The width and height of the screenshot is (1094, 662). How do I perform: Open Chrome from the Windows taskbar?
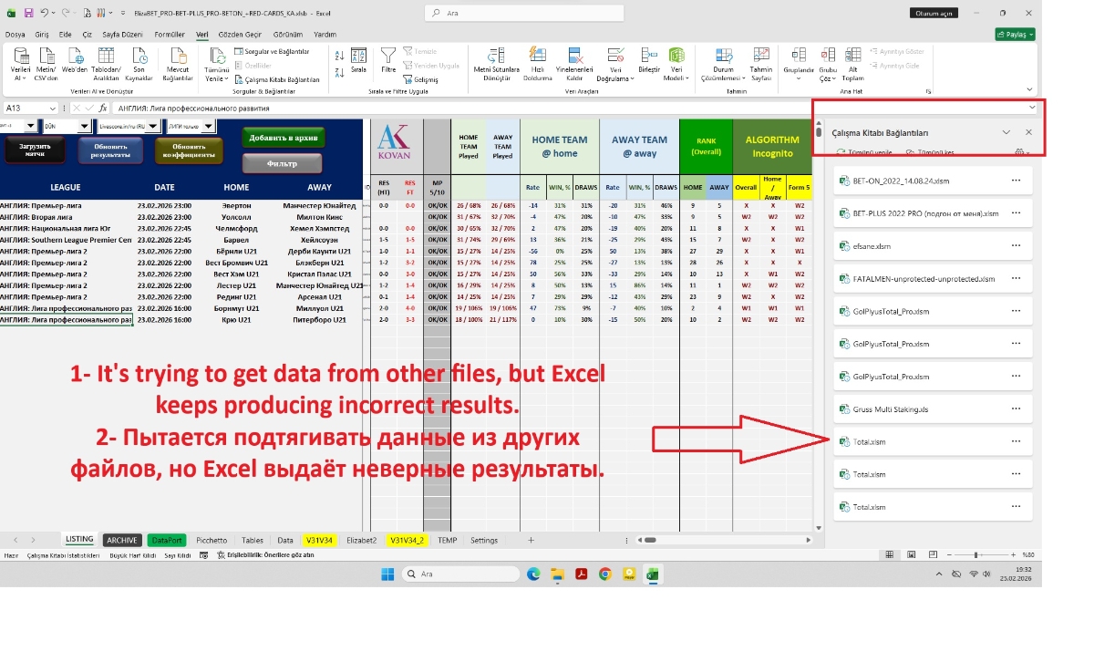604,574
